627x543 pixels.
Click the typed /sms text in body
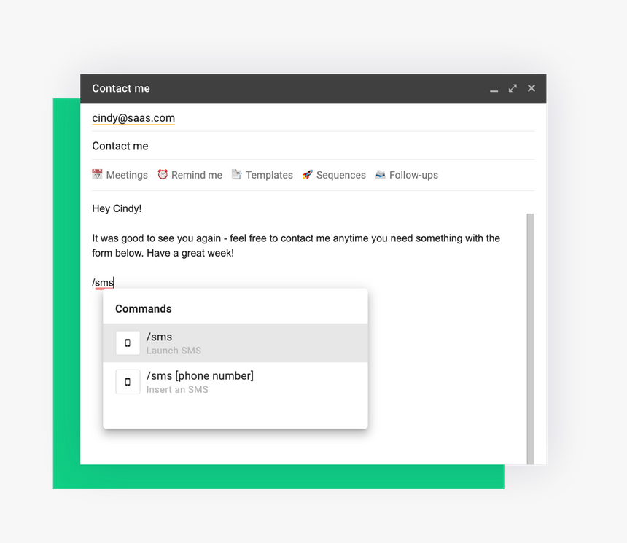point(103,283)
